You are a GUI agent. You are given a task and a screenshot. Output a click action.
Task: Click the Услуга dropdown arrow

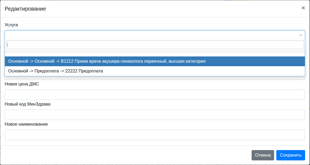(300, 35)
